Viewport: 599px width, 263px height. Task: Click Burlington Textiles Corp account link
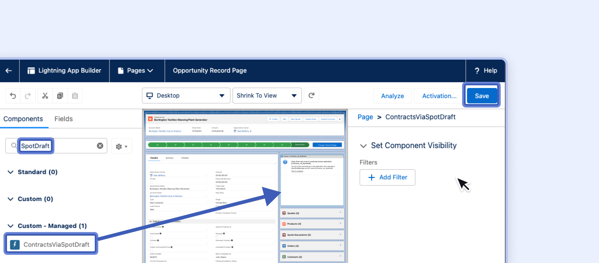(x=165, y=131)
